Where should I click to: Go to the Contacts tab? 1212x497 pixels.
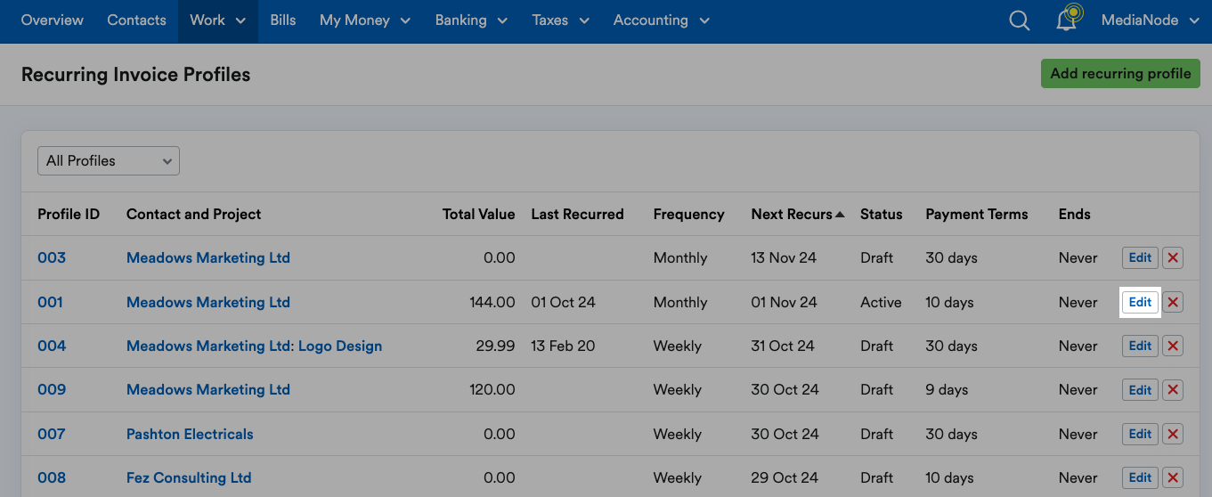coord(136,20)
